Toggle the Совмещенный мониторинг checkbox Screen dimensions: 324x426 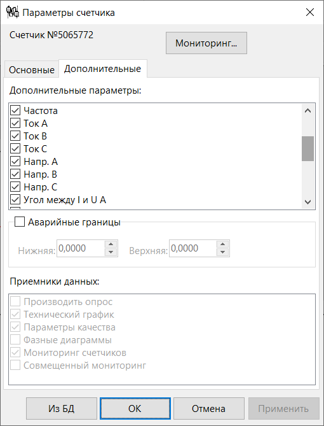tap(15, 366)
